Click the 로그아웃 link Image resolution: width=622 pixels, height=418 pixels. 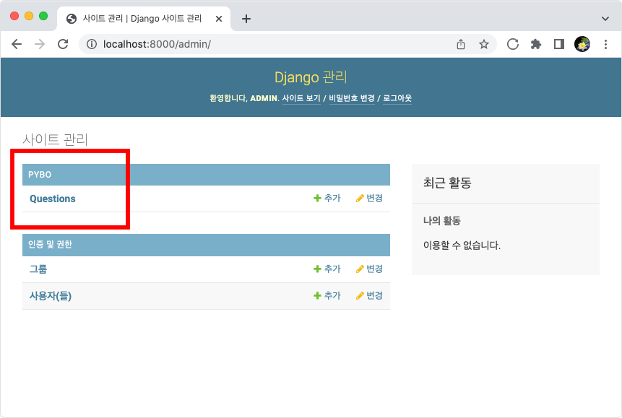pyautogui.click(x=397, y=98)
